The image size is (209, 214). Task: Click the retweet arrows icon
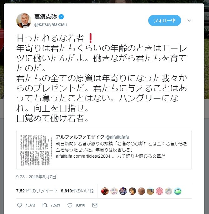(x=44, y=205)
